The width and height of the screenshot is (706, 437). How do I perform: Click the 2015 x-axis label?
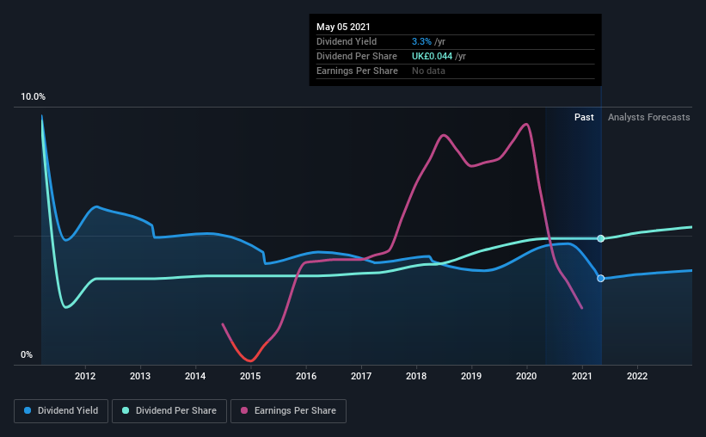point(250,376)
